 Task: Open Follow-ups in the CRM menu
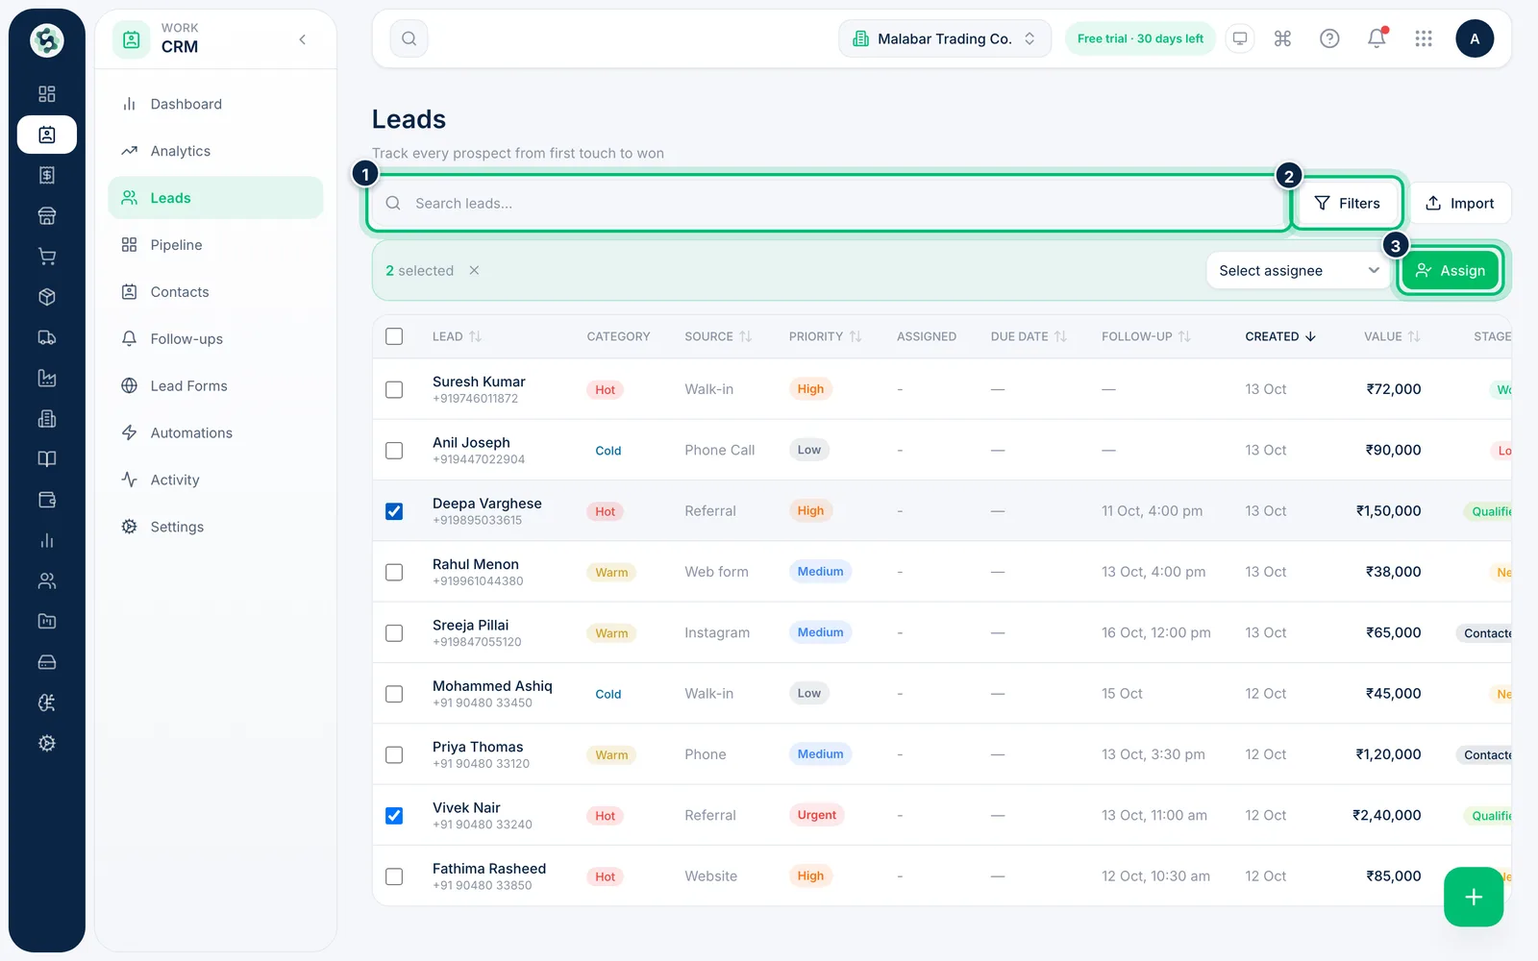[215, 339]
